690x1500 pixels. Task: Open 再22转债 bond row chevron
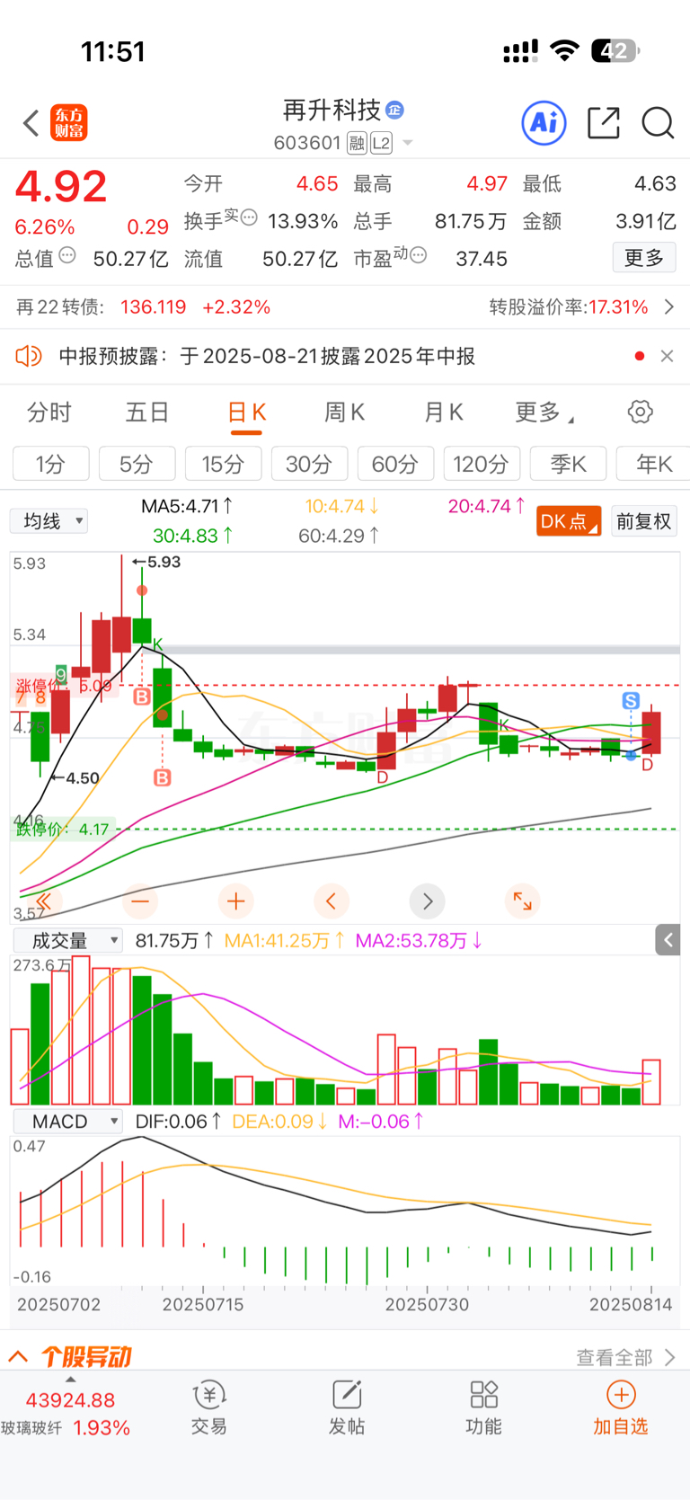(x=669, y=307)
